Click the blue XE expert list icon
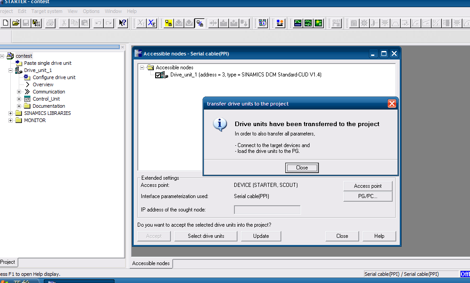The image size is (470, 283). pos(152,23)
